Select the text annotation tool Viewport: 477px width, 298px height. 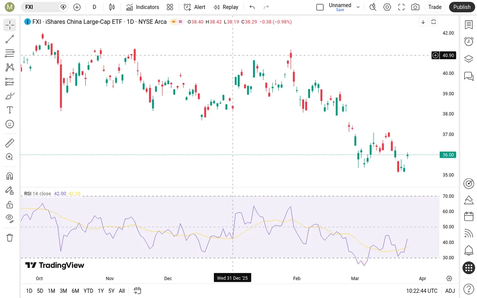click(10, 110)
